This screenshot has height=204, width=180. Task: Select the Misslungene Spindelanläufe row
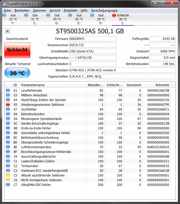click(88, 119)
